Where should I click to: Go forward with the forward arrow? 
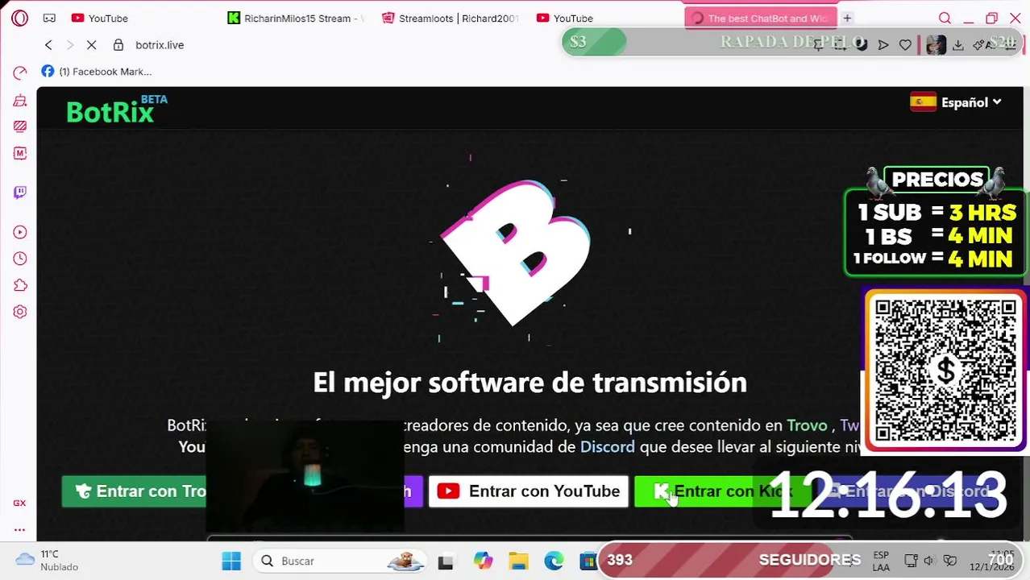coord(69,45)
